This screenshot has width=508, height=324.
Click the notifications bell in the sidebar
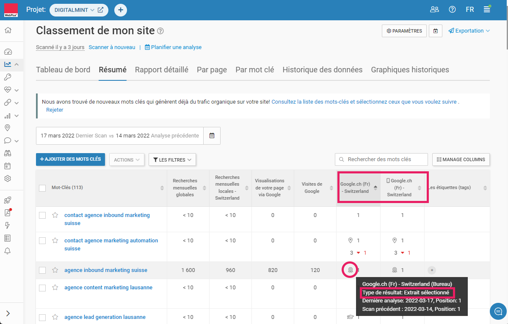point(8,251)
